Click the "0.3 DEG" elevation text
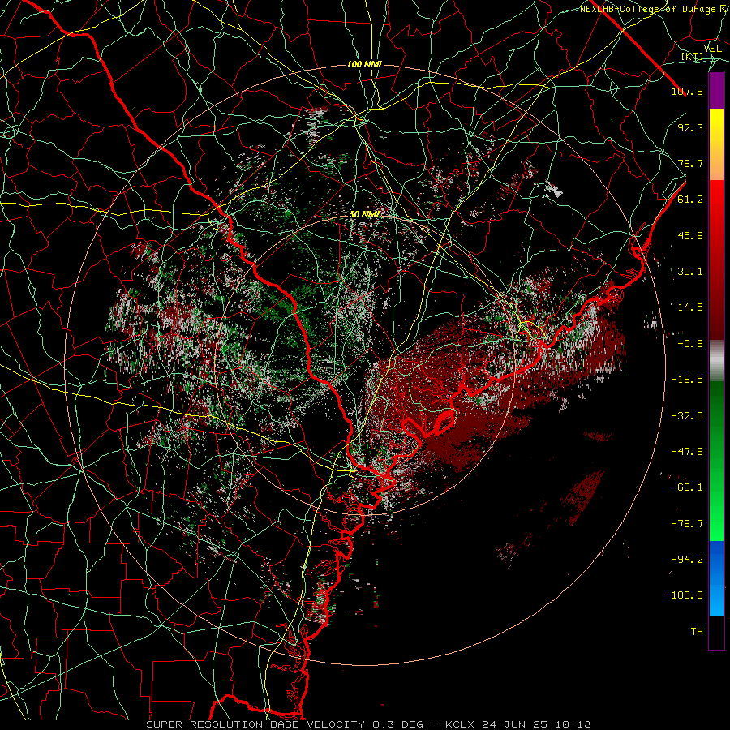Viewport: 730px width, 730px height. click(x=397, y=724)
